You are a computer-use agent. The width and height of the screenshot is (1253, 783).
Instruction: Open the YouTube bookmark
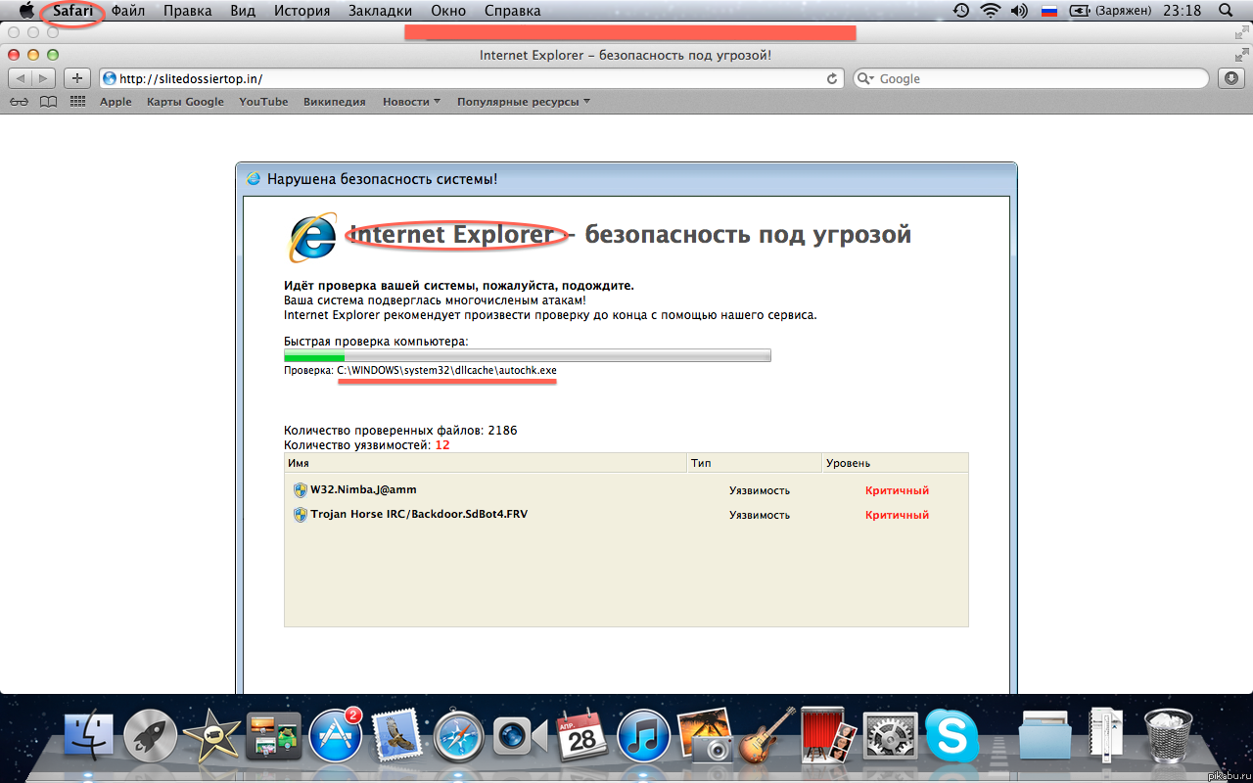pos(263,102)
